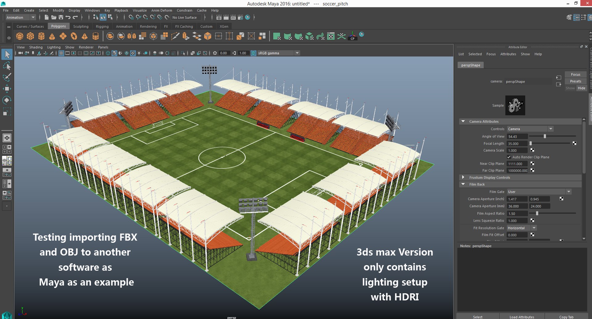Image resolution: width=592 pixels, height=319 pixels.
Task: Select the Paint Selection tool in the toolbox
Action: click(x=7, y=77)
